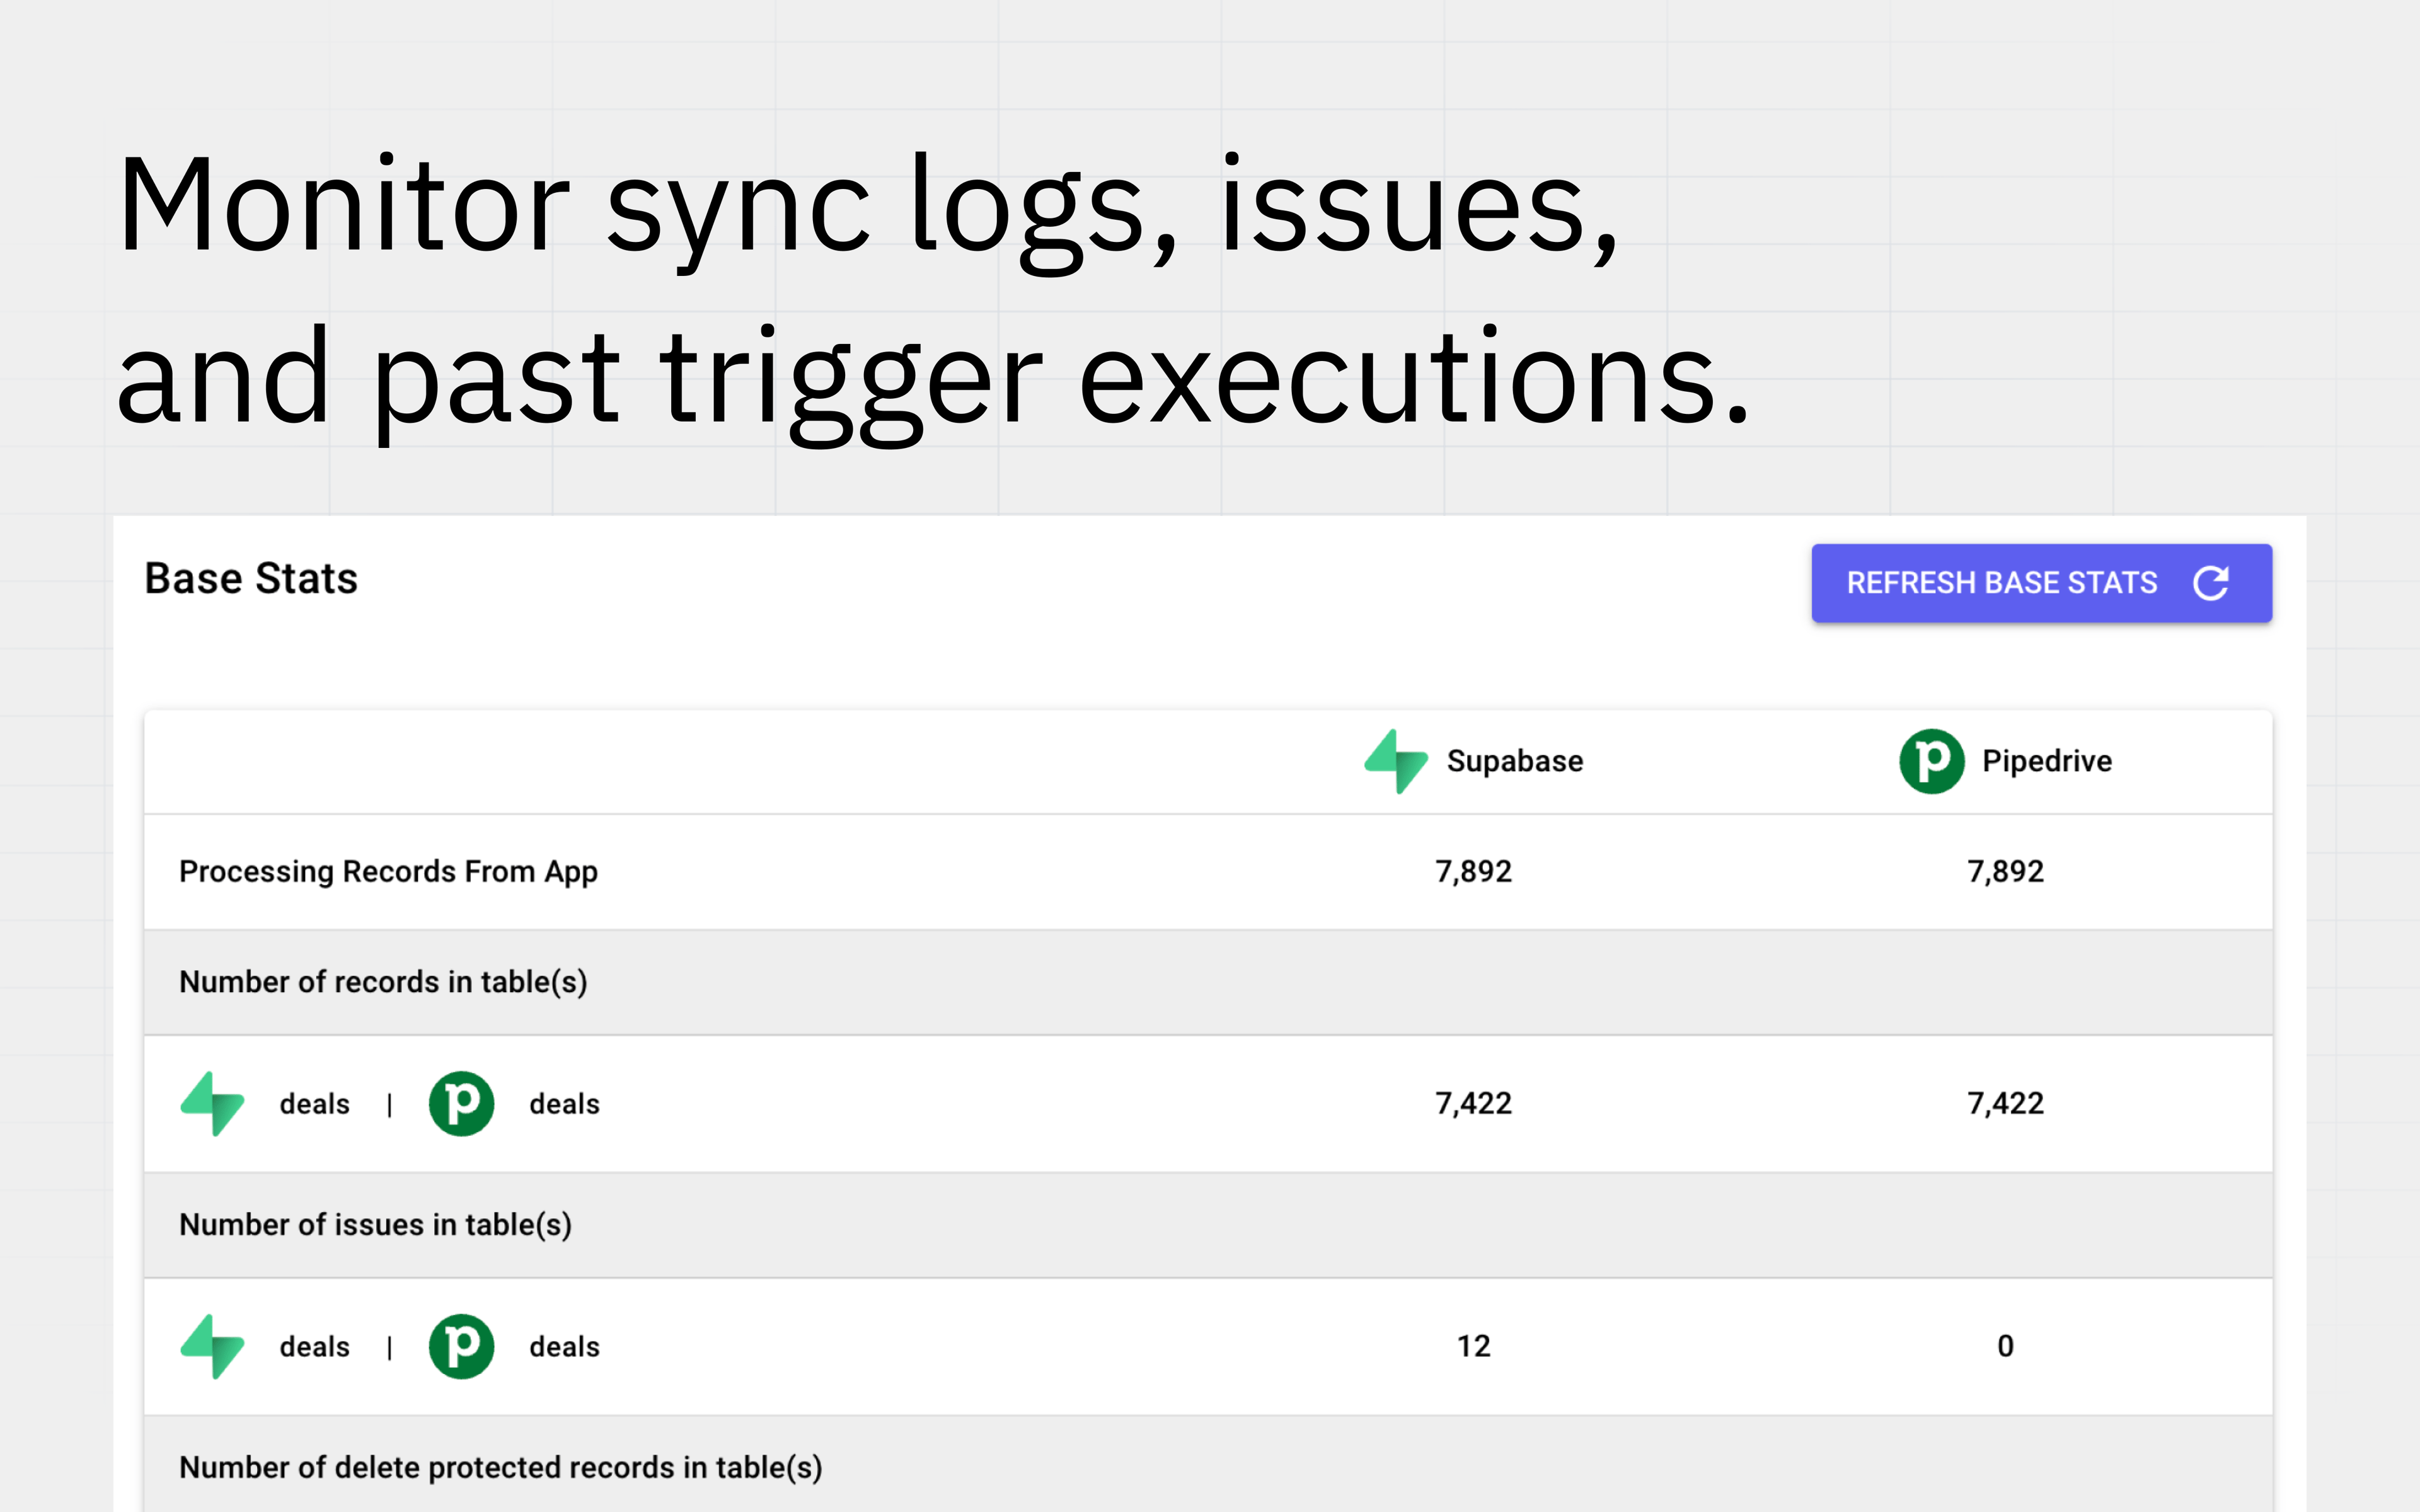Click Pipedrive deals label in issues row
The width and height of the screenshot is (2420, 1512).
click(564, 1347)
